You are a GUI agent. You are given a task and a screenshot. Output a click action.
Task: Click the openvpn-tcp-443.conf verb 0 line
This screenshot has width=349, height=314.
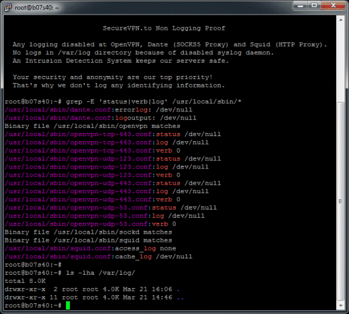tap(93, 151)
